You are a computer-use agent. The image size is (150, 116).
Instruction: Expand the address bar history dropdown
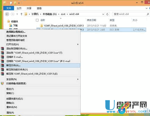click(103, 14)
